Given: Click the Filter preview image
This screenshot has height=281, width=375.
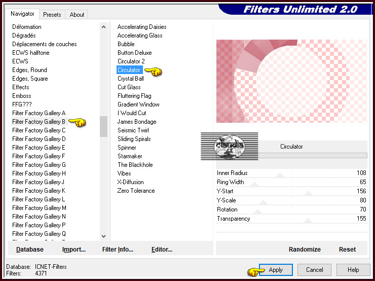Looking at the screenshot, I should (291, 81).
